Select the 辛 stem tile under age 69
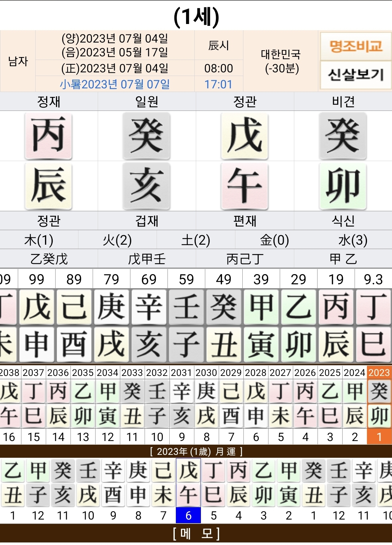392x545 pixels. point(149,307)
